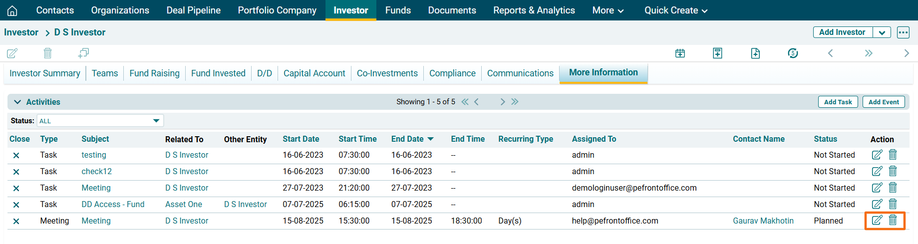Expand the Add Investor dropdown arrow
This screenshot has height=244, width=918.
(882, 32)
